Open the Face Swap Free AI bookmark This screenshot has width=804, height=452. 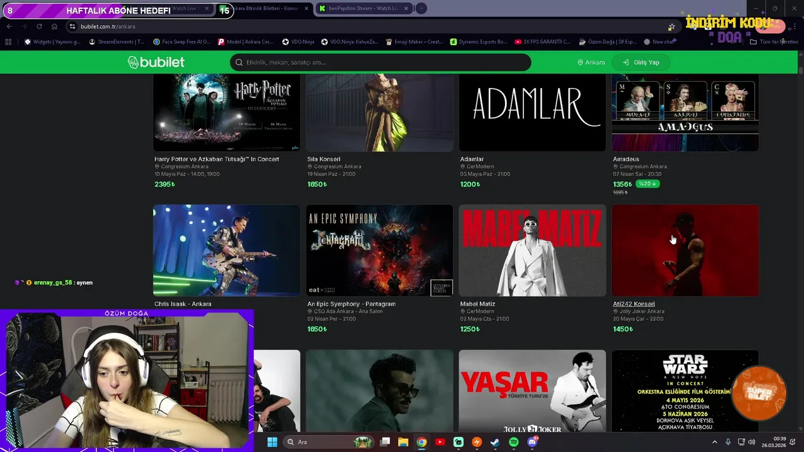(182, 42)
